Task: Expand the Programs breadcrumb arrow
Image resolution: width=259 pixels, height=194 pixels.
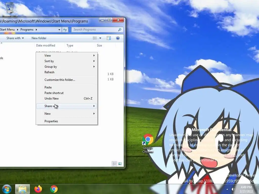Action: [x=36, y=30]
